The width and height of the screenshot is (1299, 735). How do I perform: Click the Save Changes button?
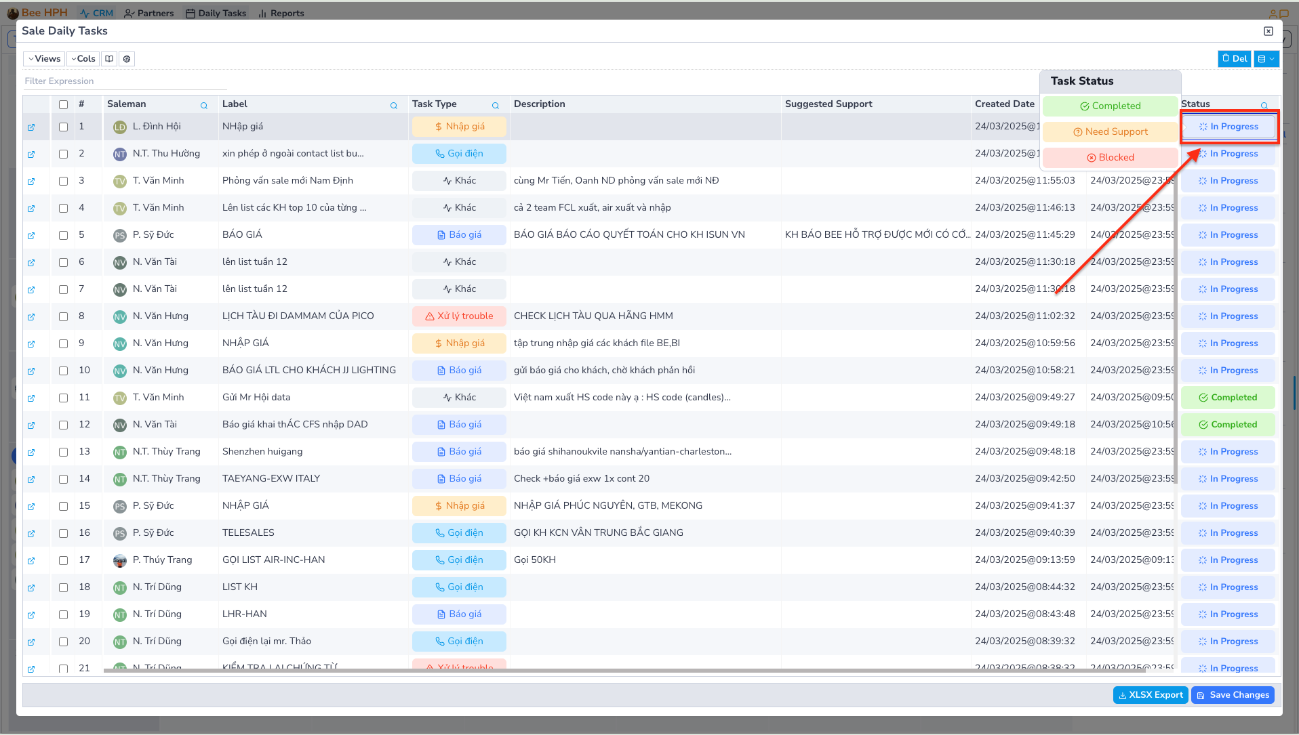tap(1233, 695)
